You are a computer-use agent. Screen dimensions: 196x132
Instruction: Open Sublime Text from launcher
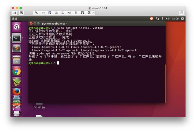pos(17,48)
